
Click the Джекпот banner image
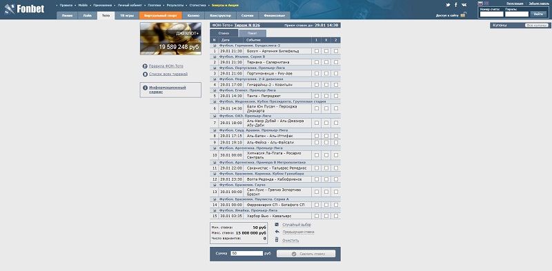click(x=170, y=39)
